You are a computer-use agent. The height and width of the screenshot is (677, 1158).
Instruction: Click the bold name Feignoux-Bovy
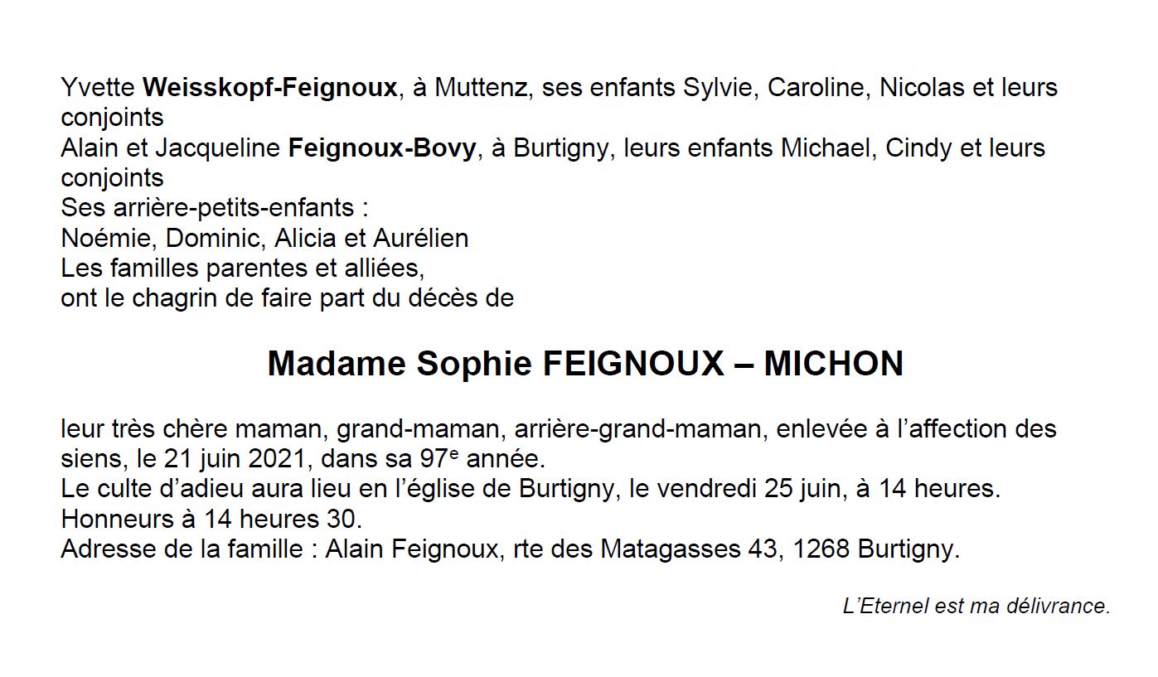coord(382,148)
